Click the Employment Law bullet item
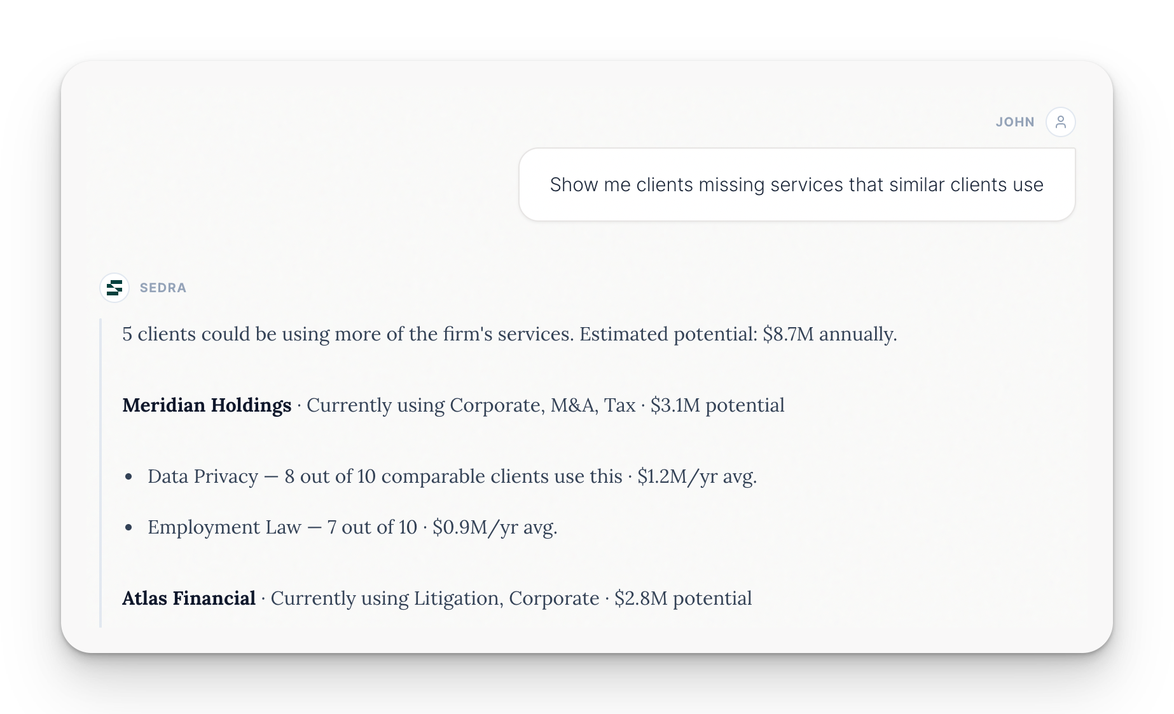 pos(352,527)
